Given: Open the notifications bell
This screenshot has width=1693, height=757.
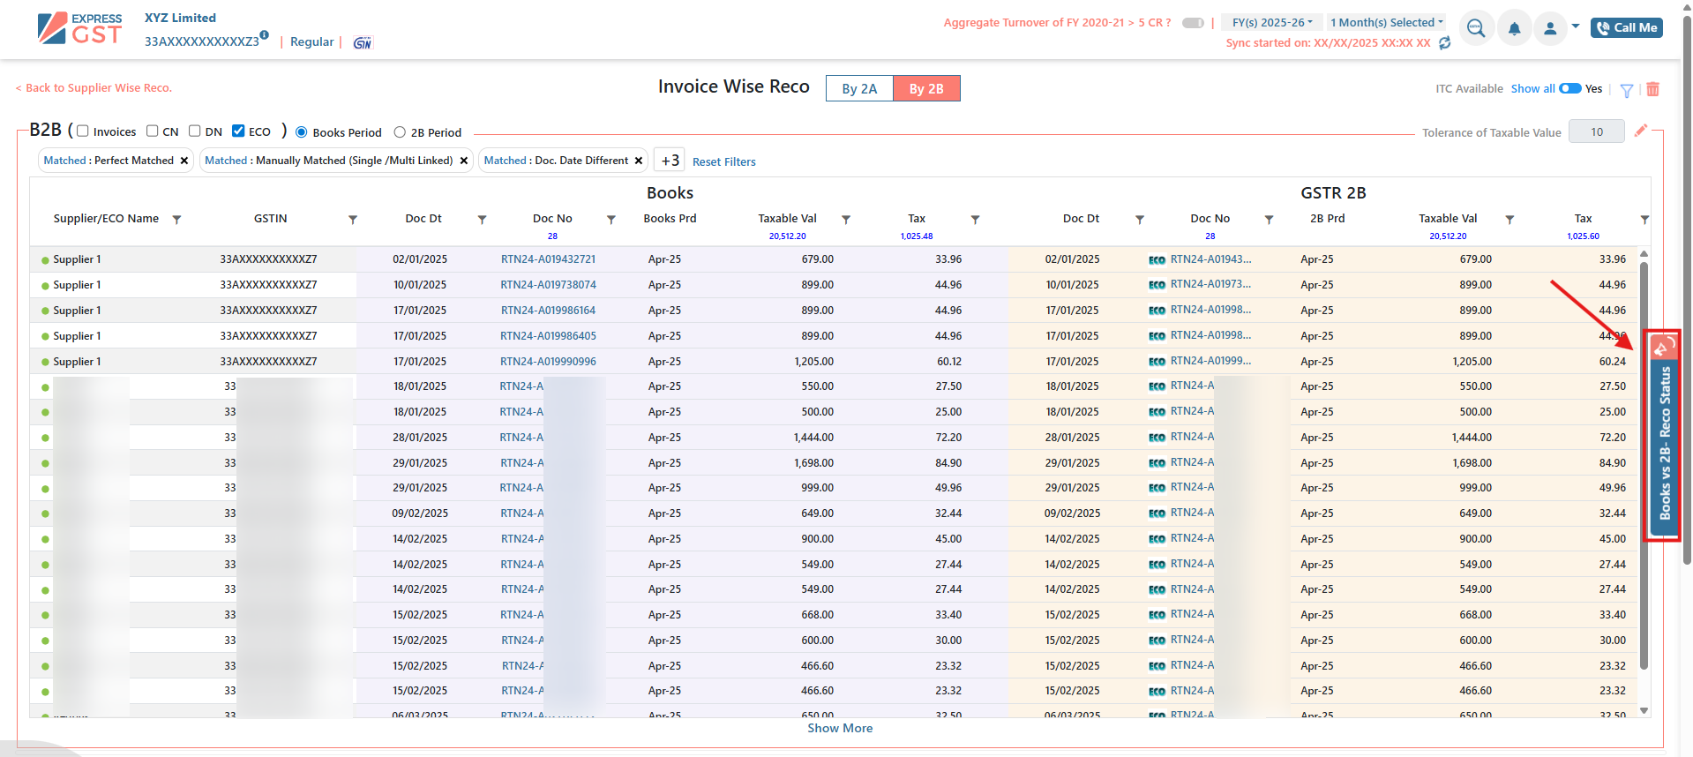Looking at the screenshot, I should pyautogui.click(x=1514, y=28).
